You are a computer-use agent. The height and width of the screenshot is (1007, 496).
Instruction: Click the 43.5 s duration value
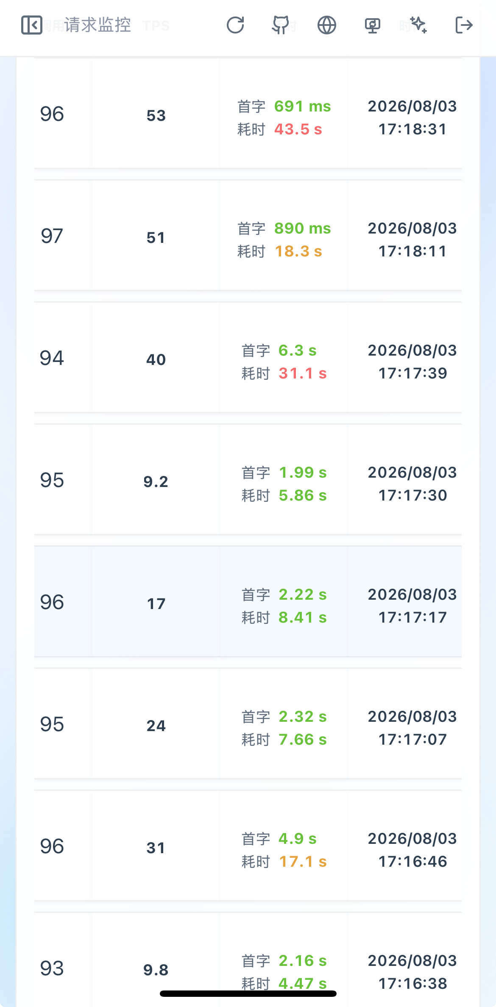[x=298, y=129]
